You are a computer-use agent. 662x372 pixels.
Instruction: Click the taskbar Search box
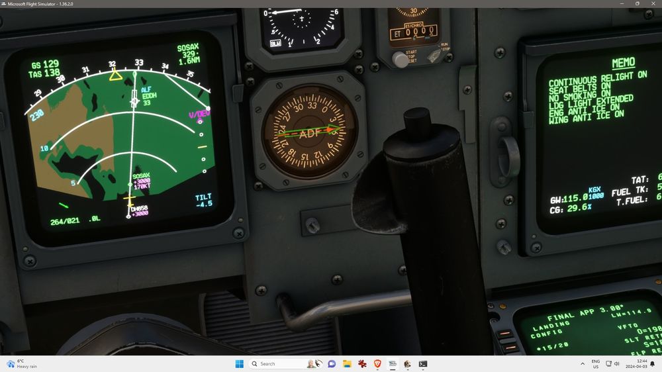click(x=275, y=363)
